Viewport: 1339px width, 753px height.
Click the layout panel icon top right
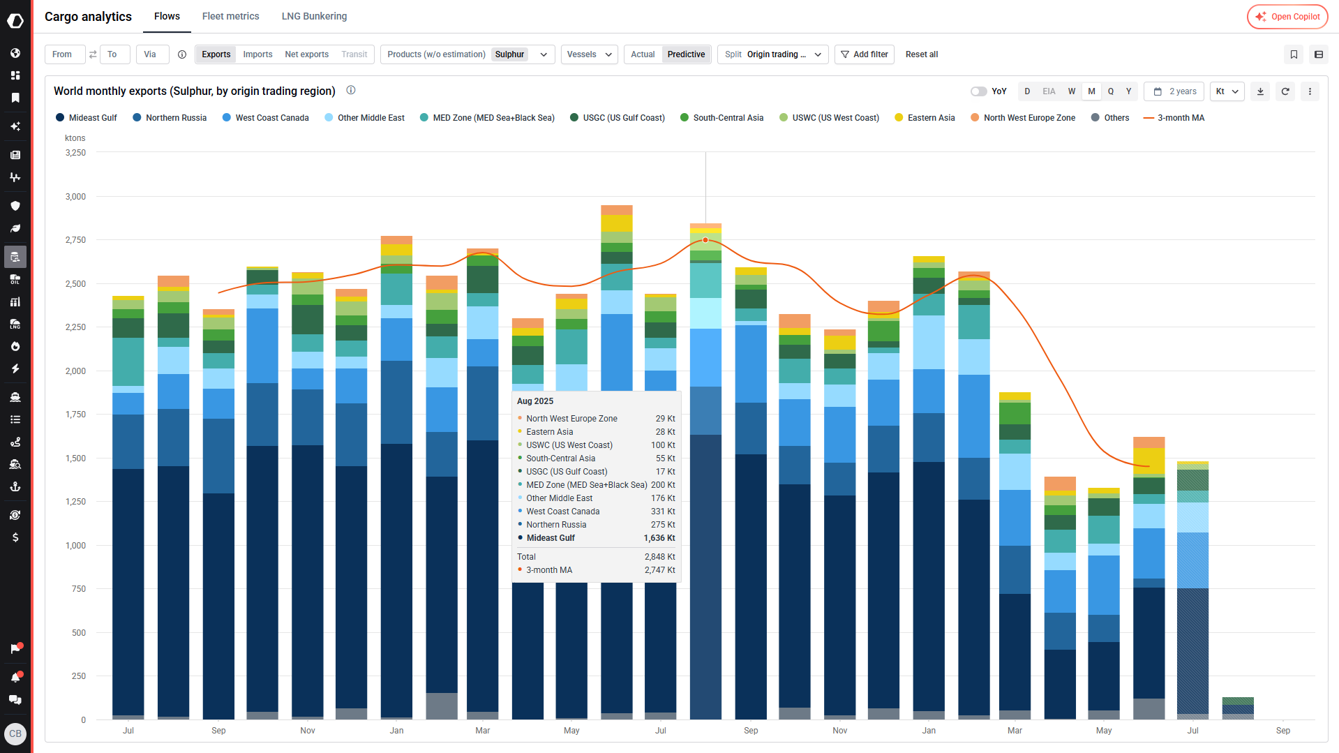pyautogui.click(x=1319, y=54)
